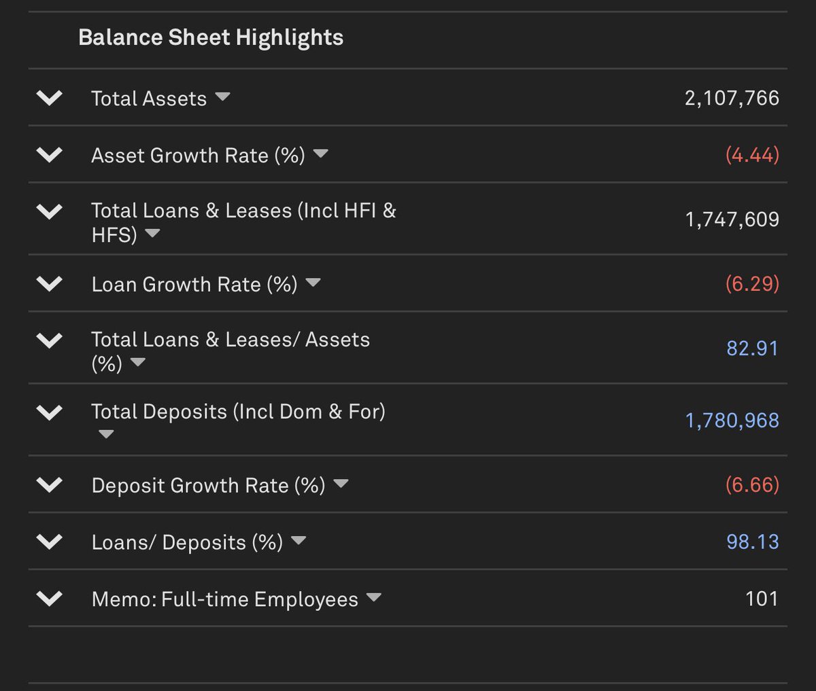The height and width of the screenshot is (691, 816).
Task: Click the red value (6.29)
Action: coord(752,283)
